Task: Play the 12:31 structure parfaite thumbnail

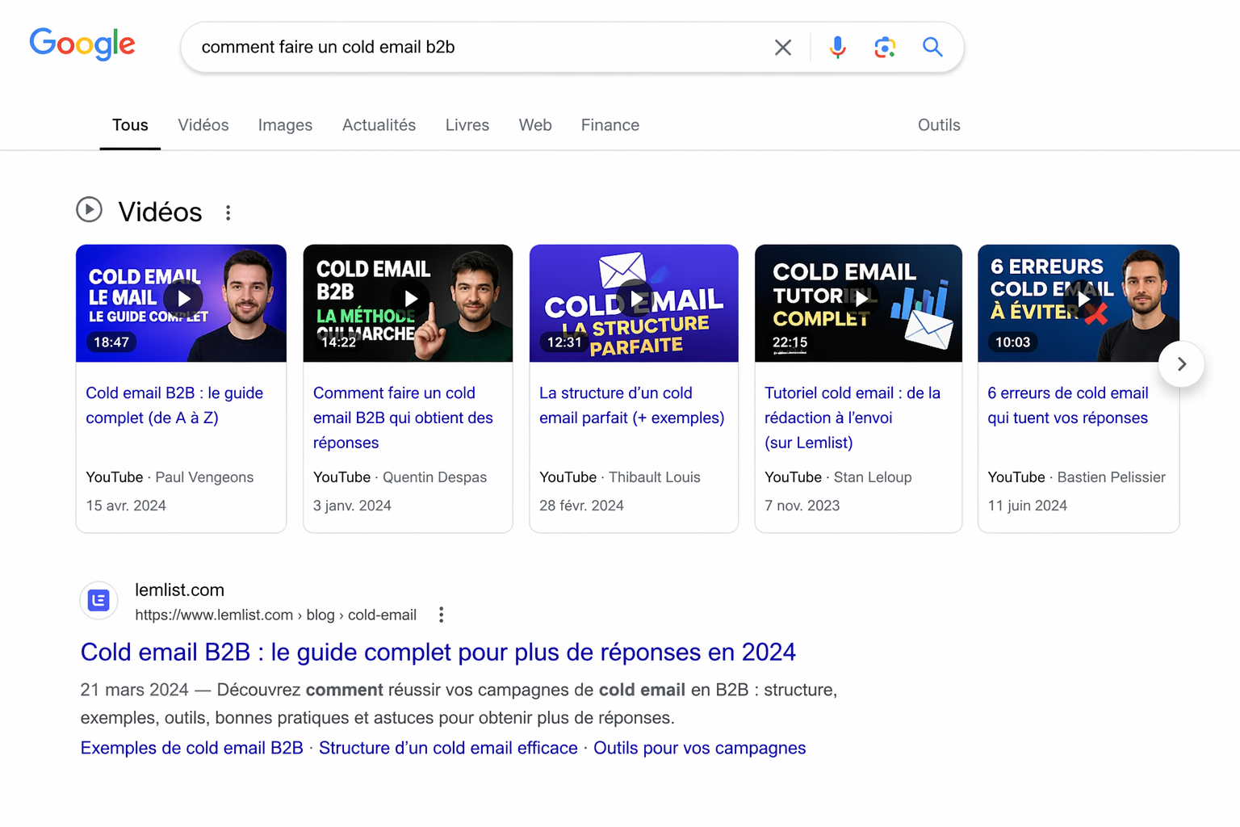Action: click(634, 303)
